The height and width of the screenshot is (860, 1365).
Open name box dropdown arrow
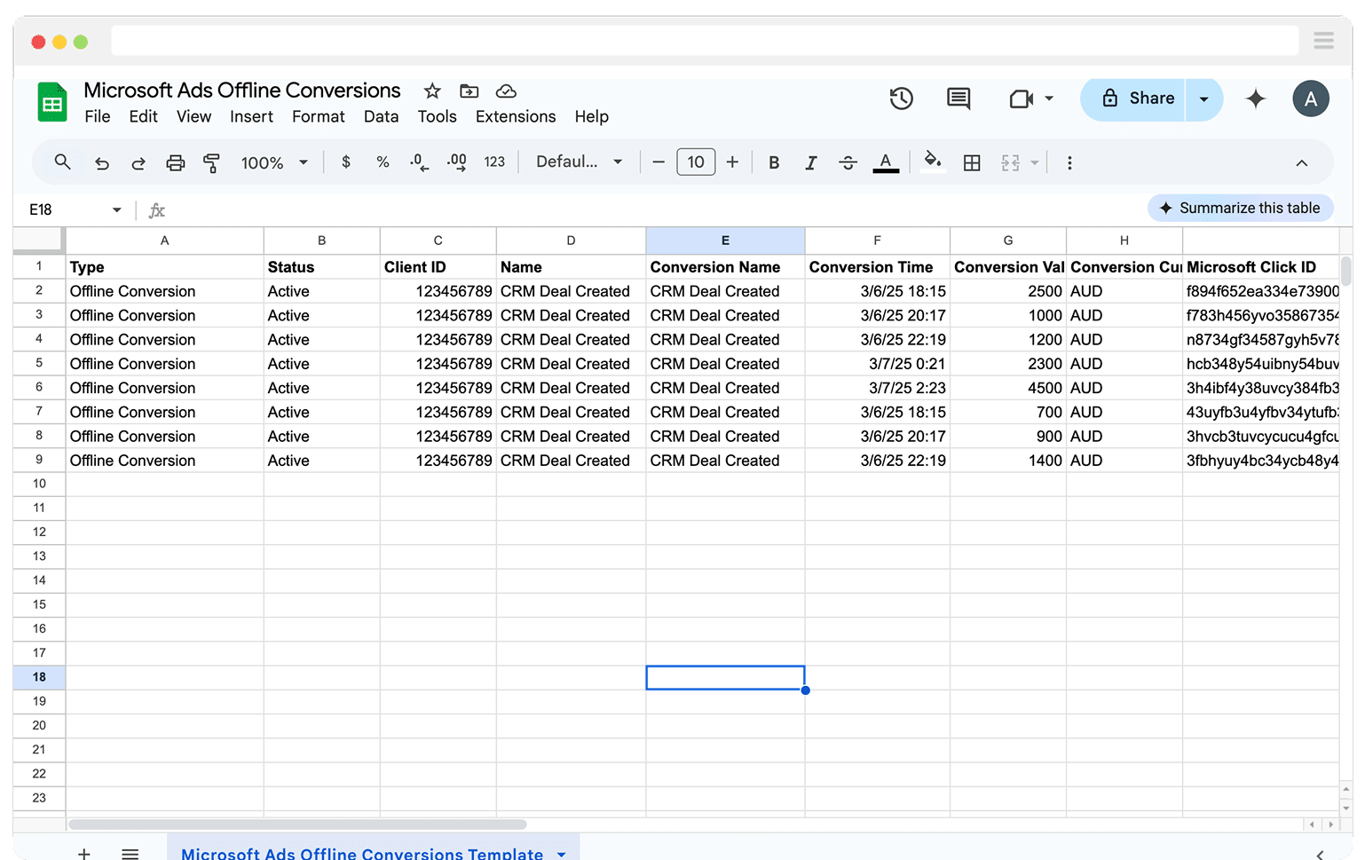click(x=116, y=210)
